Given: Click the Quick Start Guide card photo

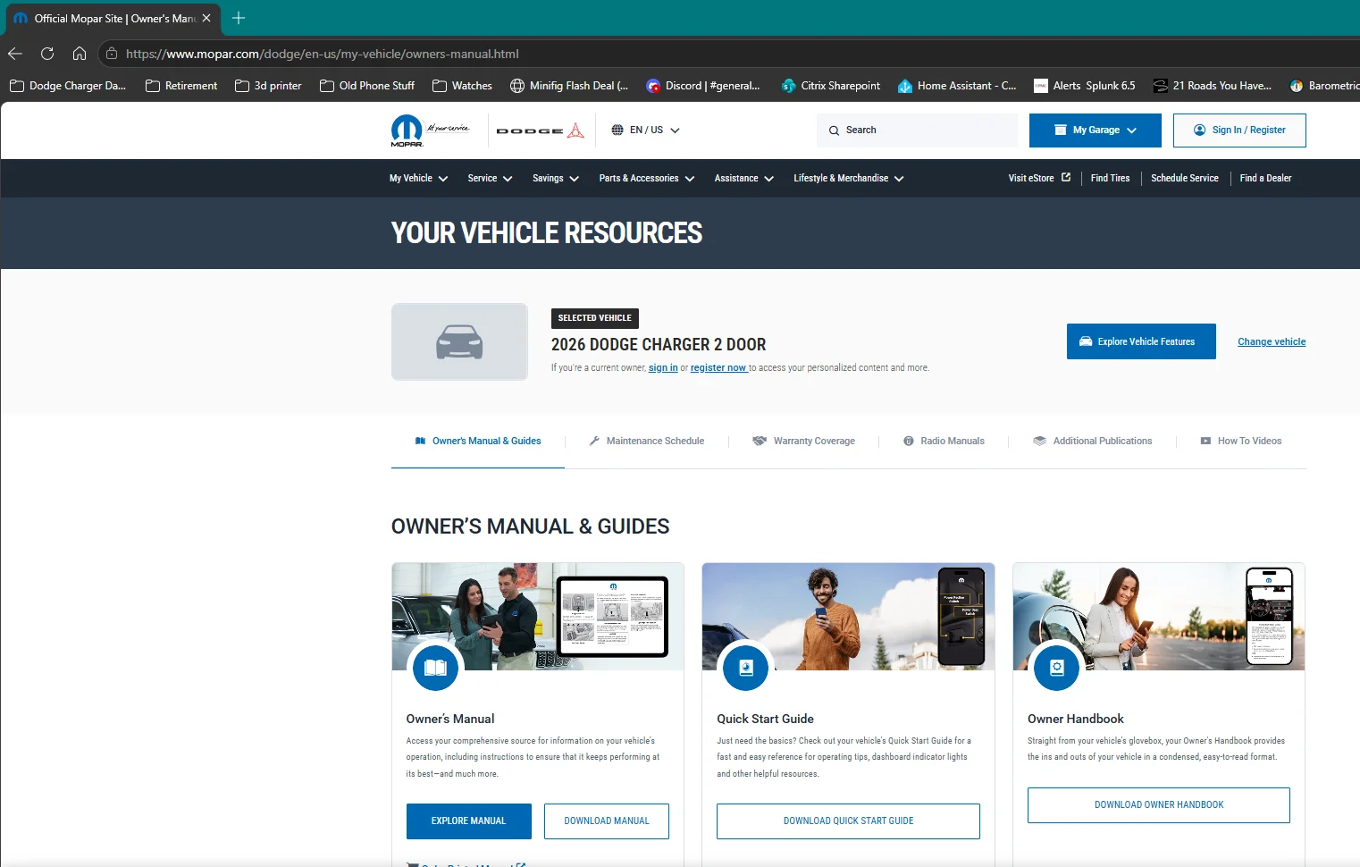Looking at the screenshot, I should (848, 617).
